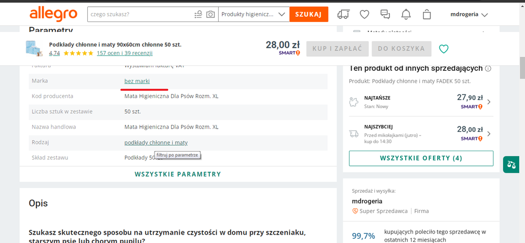
Task: Click 99,7% seller recommendation figure
Action: coord(364,236)
